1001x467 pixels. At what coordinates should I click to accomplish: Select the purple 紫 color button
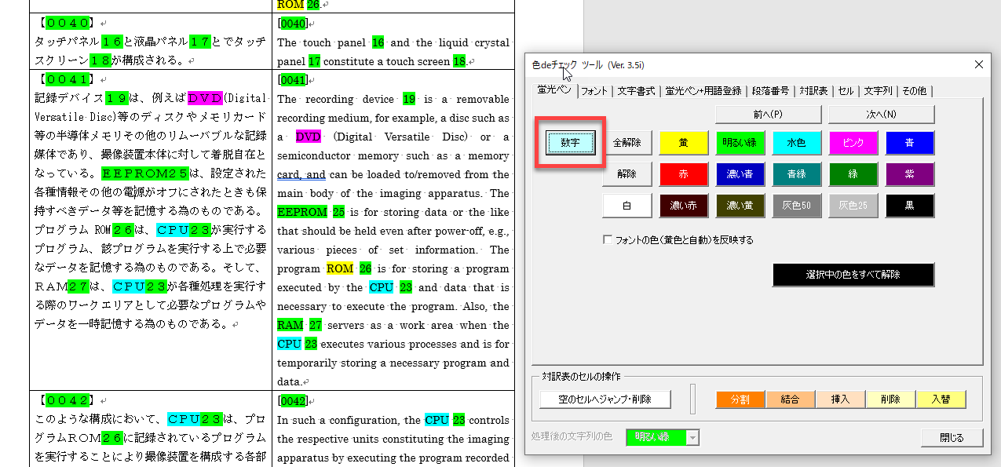point(910,174)
